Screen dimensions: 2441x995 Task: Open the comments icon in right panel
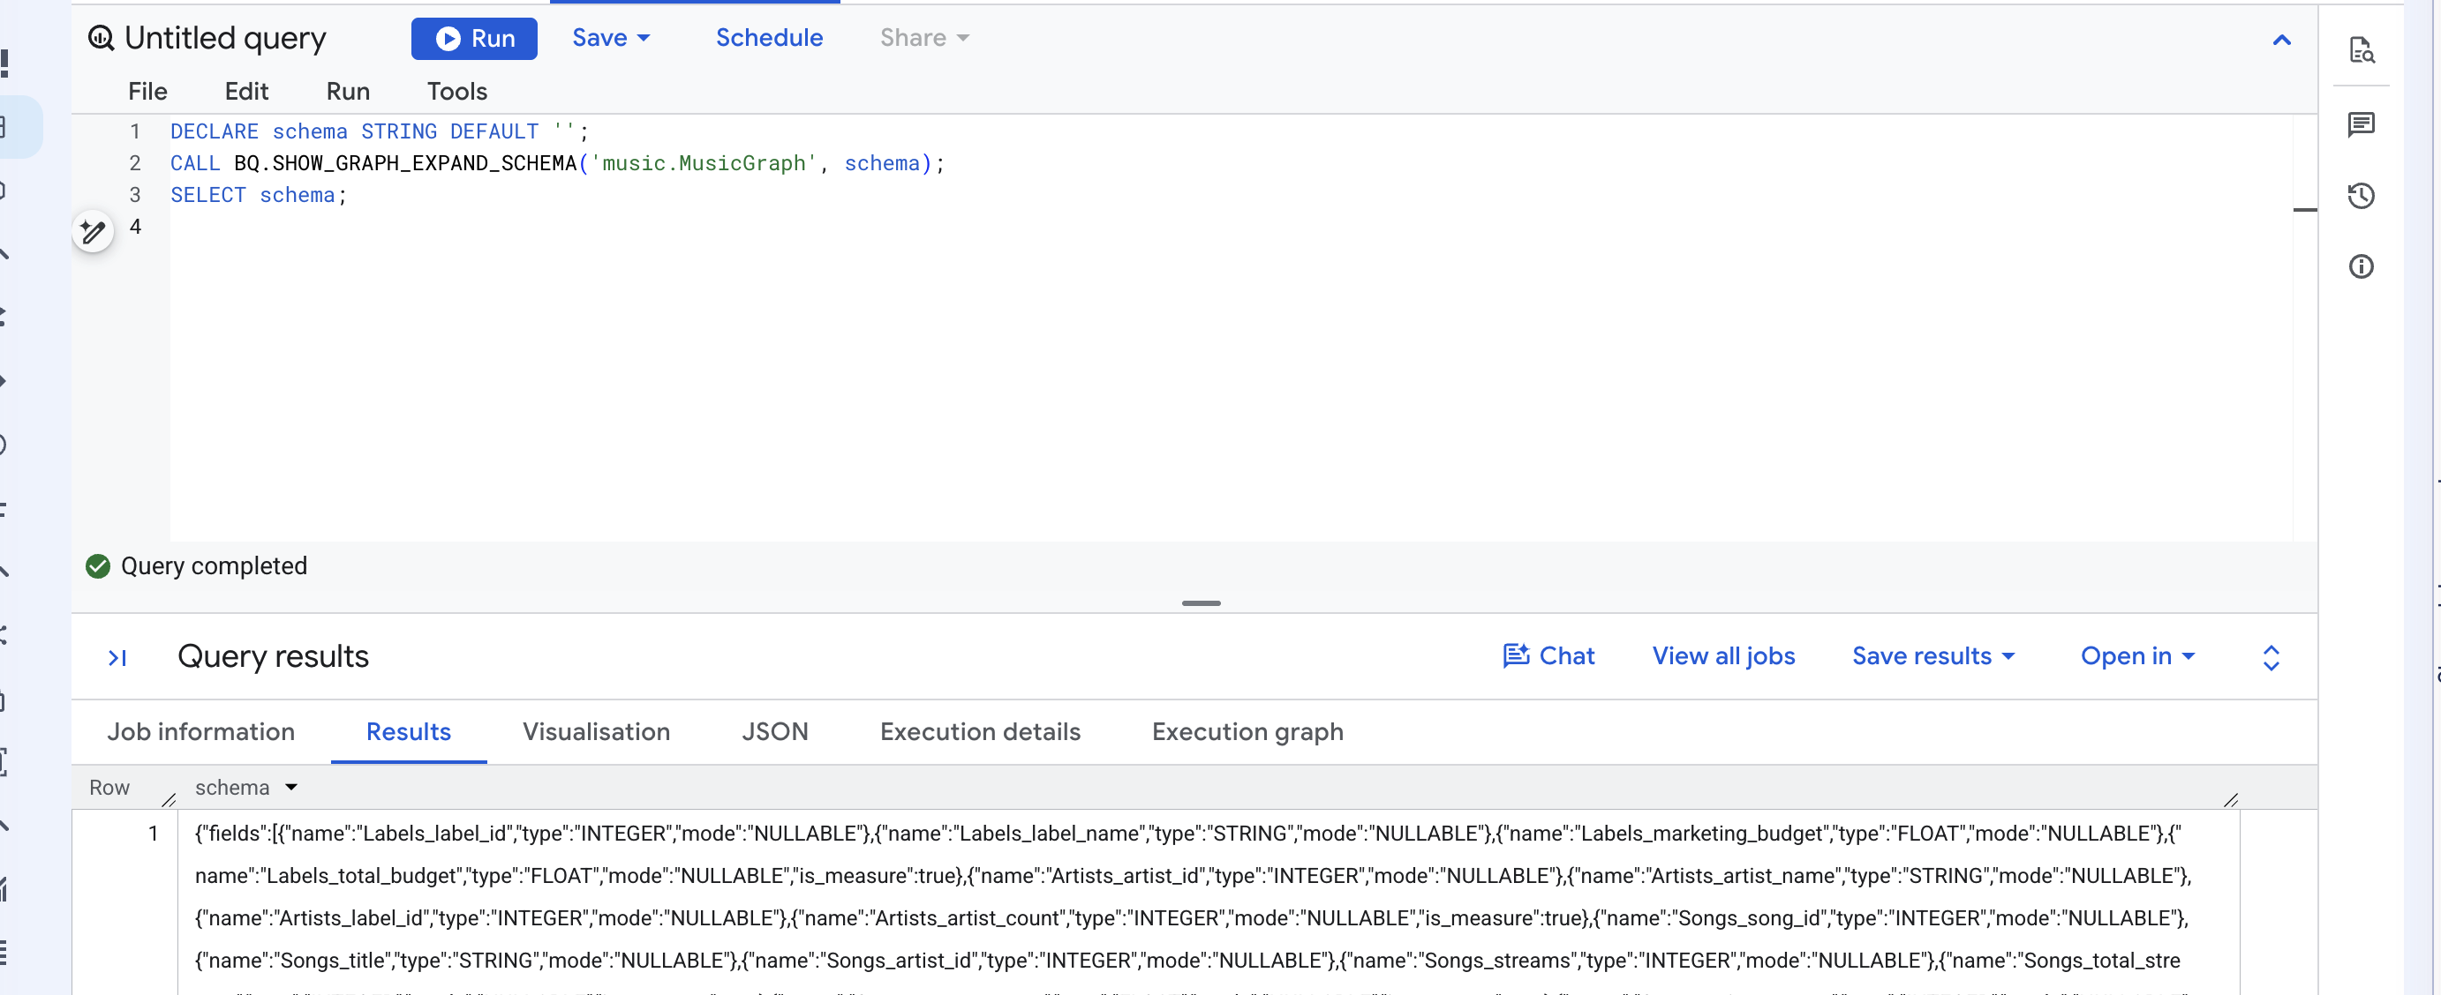(x=2362, y=124)
